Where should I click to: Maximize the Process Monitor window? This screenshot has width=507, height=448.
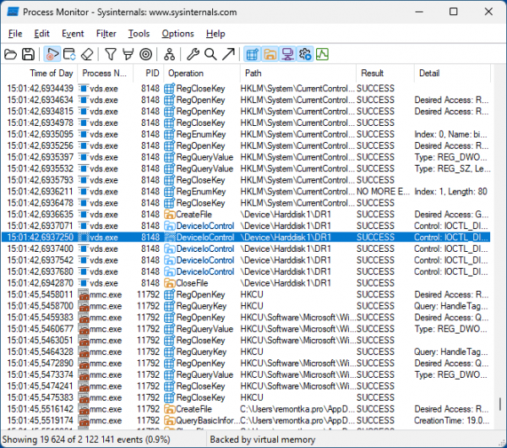coord(453,12)
